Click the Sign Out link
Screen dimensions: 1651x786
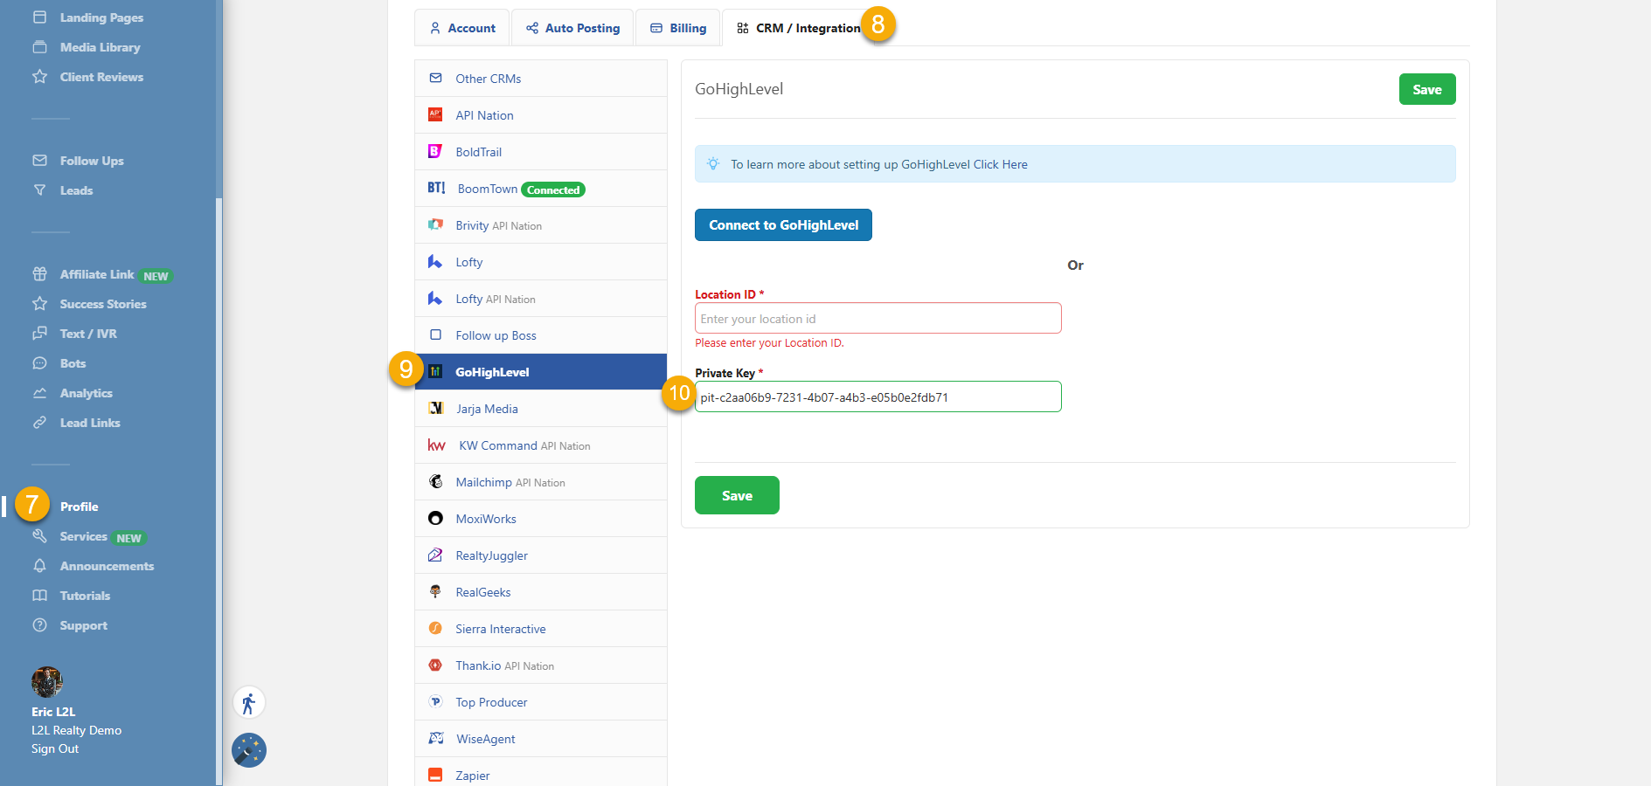click(x=55, y=748)
